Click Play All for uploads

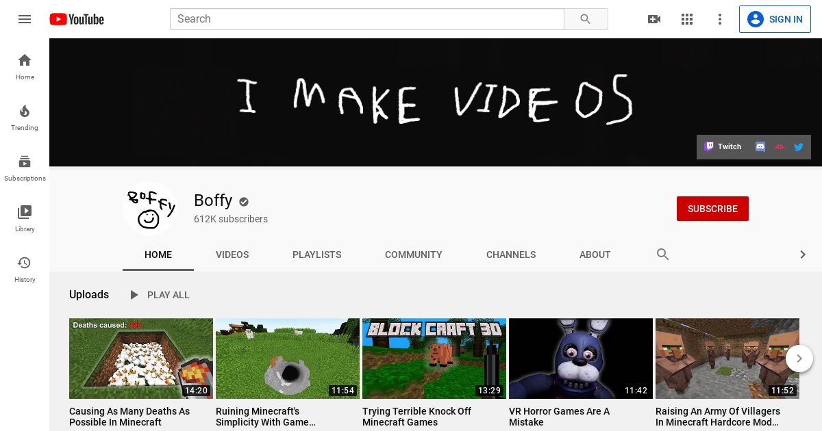tap(159, 295)
